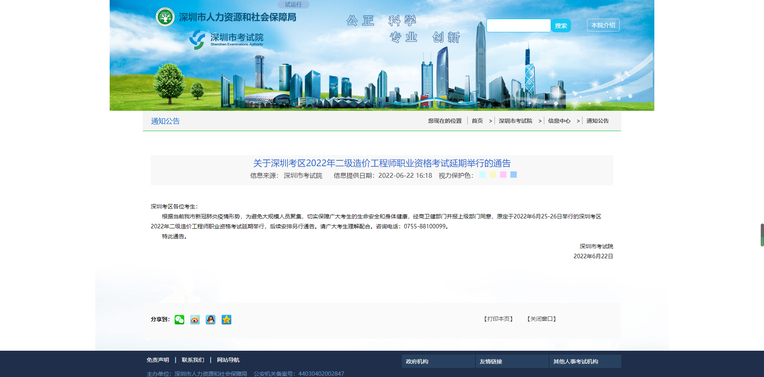Screen dimensions: 764x377
Task: Select the blue eye-protection color
Action: pyautogui.click(x=514, y=175)
